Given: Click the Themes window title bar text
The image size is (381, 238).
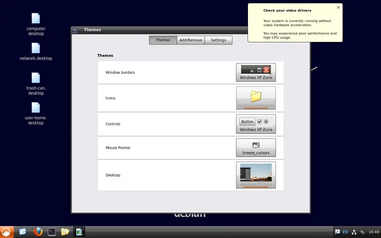Looking at the screenshot, I should click(x=93, y=30).
